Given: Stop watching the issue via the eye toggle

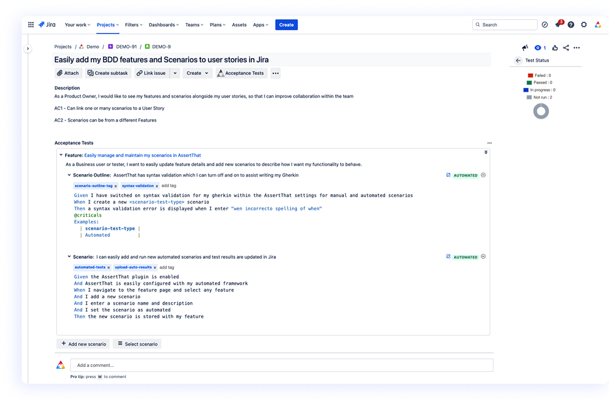Looking at the screenshot, I should tap(538, 47).
